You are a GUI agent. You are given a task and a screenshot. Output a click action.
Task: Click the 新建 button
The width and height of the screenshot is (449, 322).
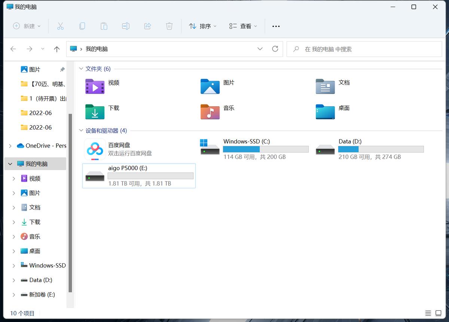(27, 26)
